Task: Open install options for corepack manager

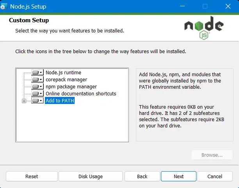Action: [37, 79]
